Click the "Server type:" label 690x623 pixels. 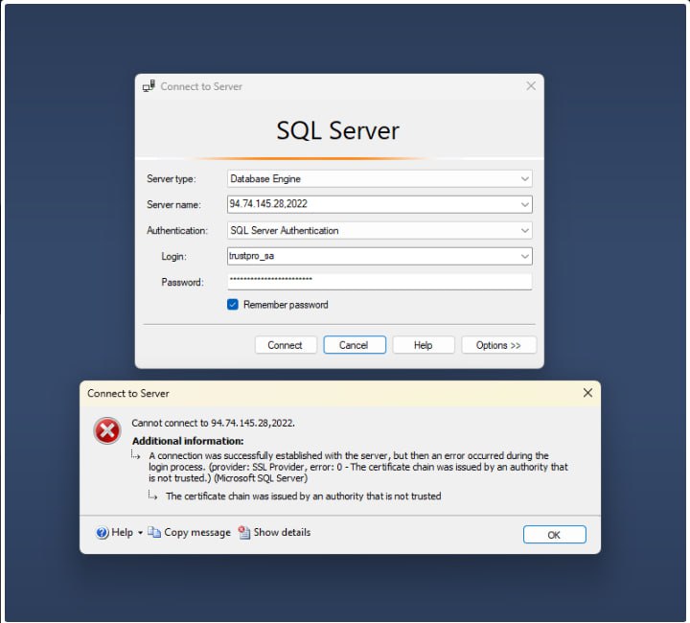(172, 178)
